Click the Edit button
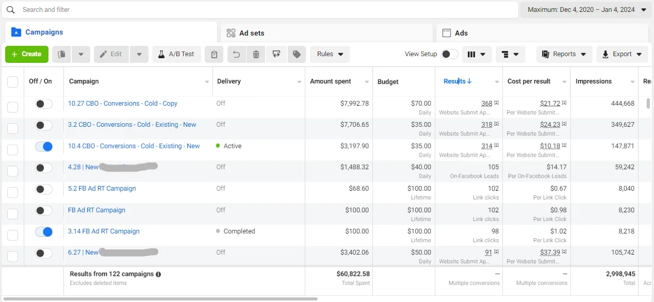Image resolution: width=654 pixels, height=302 pixels. tap(111, 54)
